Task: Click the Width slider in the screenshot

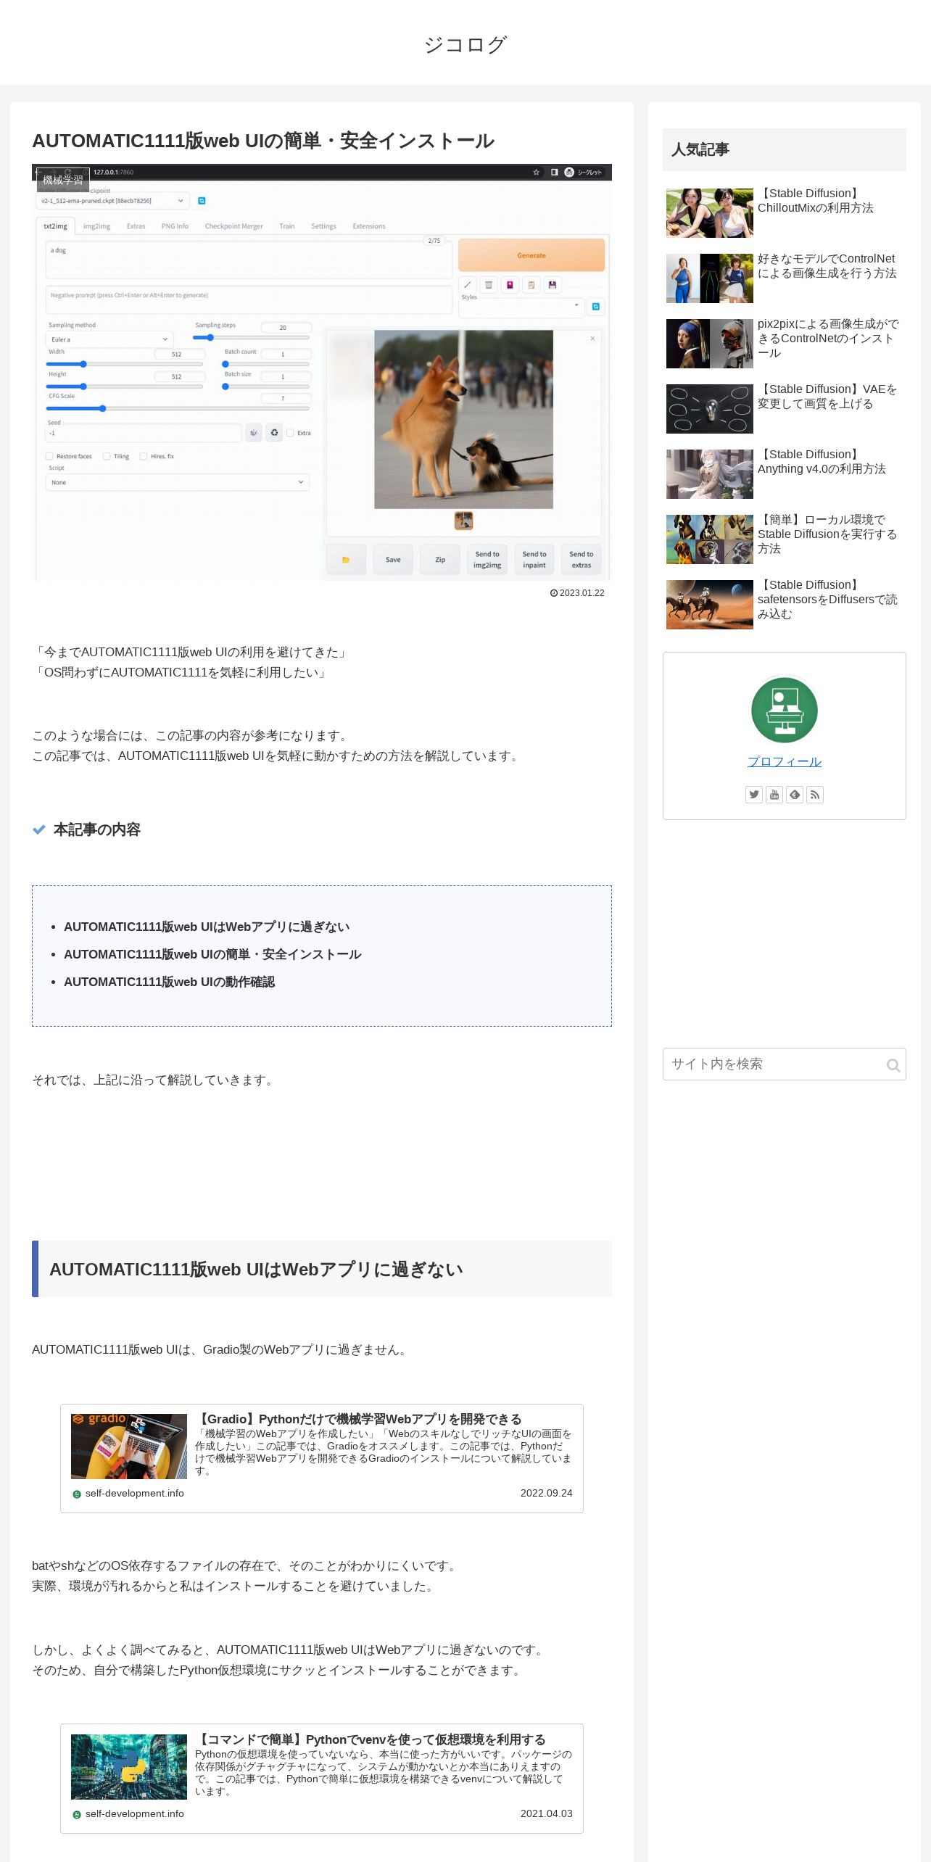Action: (125, 364)
